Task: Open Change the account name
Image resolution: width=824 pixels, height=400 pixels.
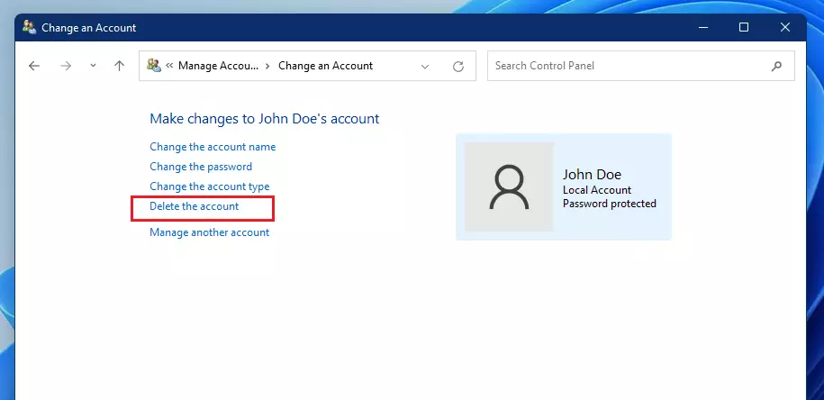Action: [213, 147]
